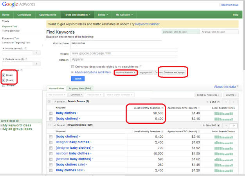Image resolution: width=245 pixels, height=176 pixels.
Task: Click the Category field showing Apparel
Action: pos(124,59)
